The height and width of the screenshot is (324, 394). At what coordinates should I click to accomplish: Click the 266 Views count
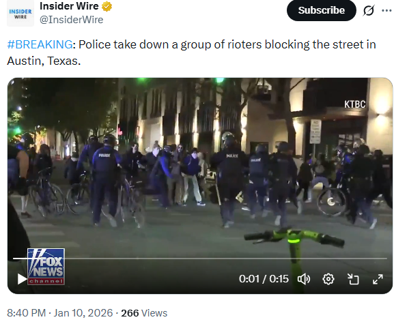click(144, 313)
